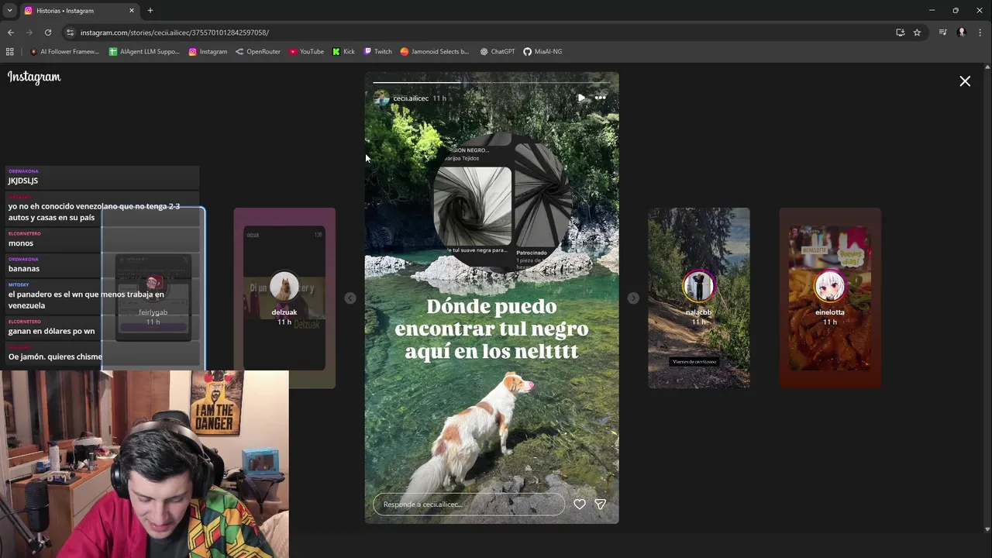The height and width of the screenshot is (558, 992).
Task: Open the Twitch bookmark
Action: pos(377,52)
